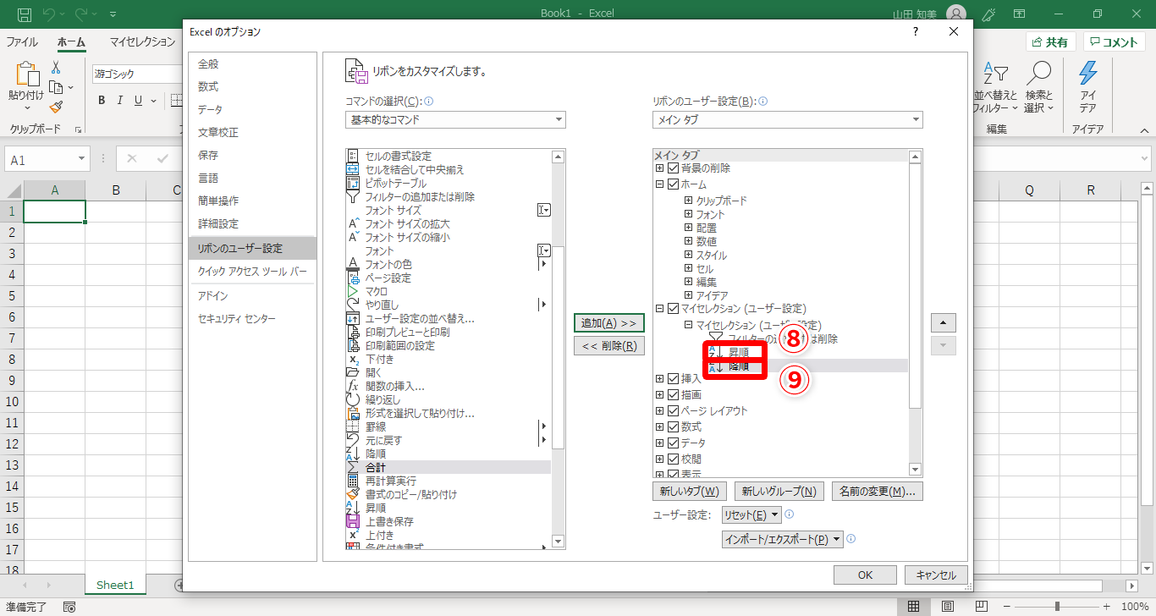
Task: Click the save icon in Excel's title bar
Action: point(25,14)
